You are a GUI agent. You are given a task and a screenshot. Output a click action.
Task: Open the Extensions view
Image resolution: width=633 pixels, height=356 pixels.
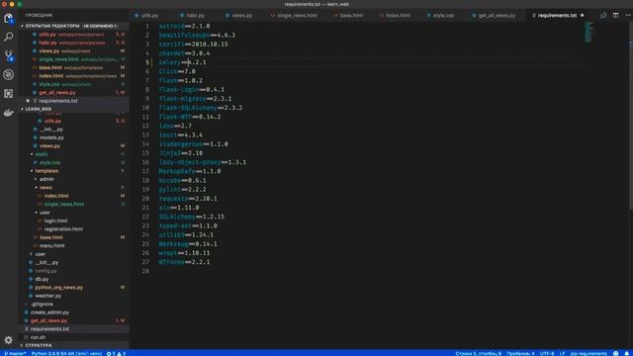pyautogui.click(x=9, y=93)
